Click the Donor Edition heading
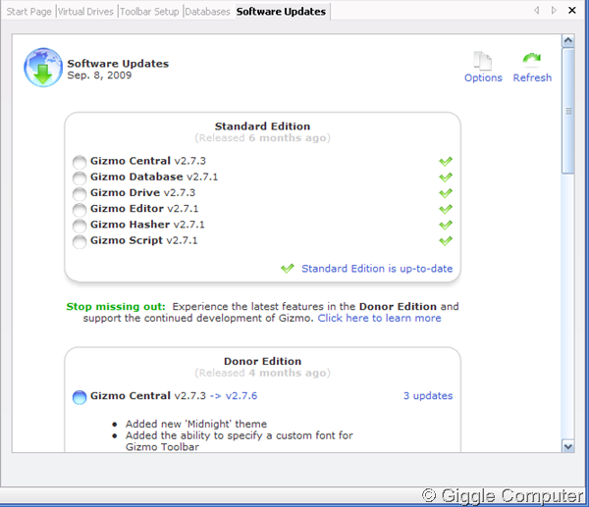 pos(262,361)
